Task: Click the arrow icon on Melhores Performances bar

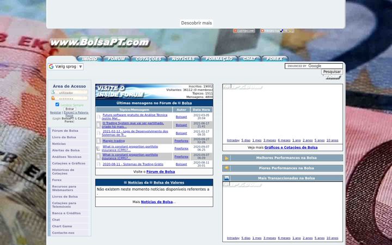Action: click(226, 158)
